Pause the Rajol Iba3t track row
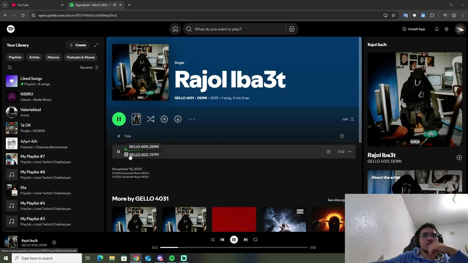 [118, 152]
